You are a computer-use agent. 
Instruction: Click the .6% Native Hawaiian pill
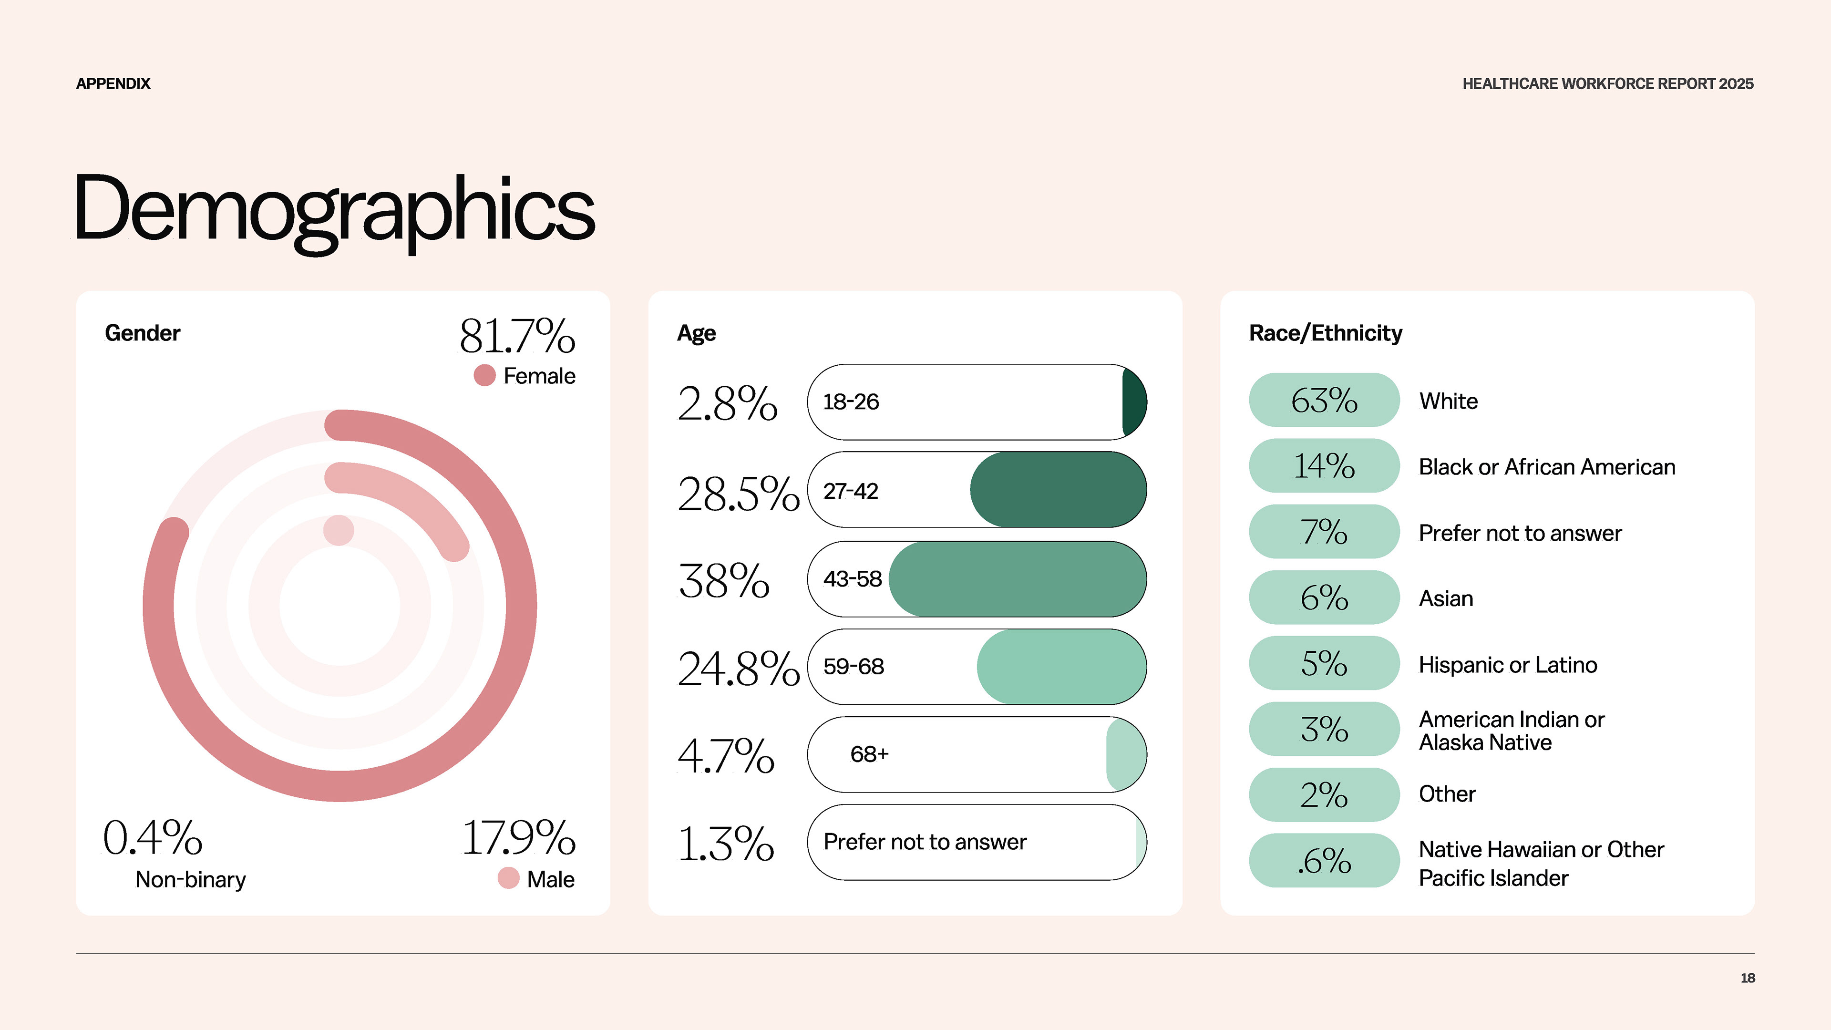coord(1324,861)
